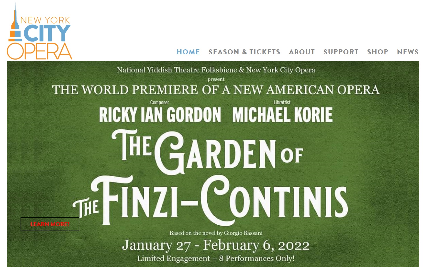This screenshot has width=428, height=267.
Task: Open the NEWS section
Action: [x=408, y=52]
